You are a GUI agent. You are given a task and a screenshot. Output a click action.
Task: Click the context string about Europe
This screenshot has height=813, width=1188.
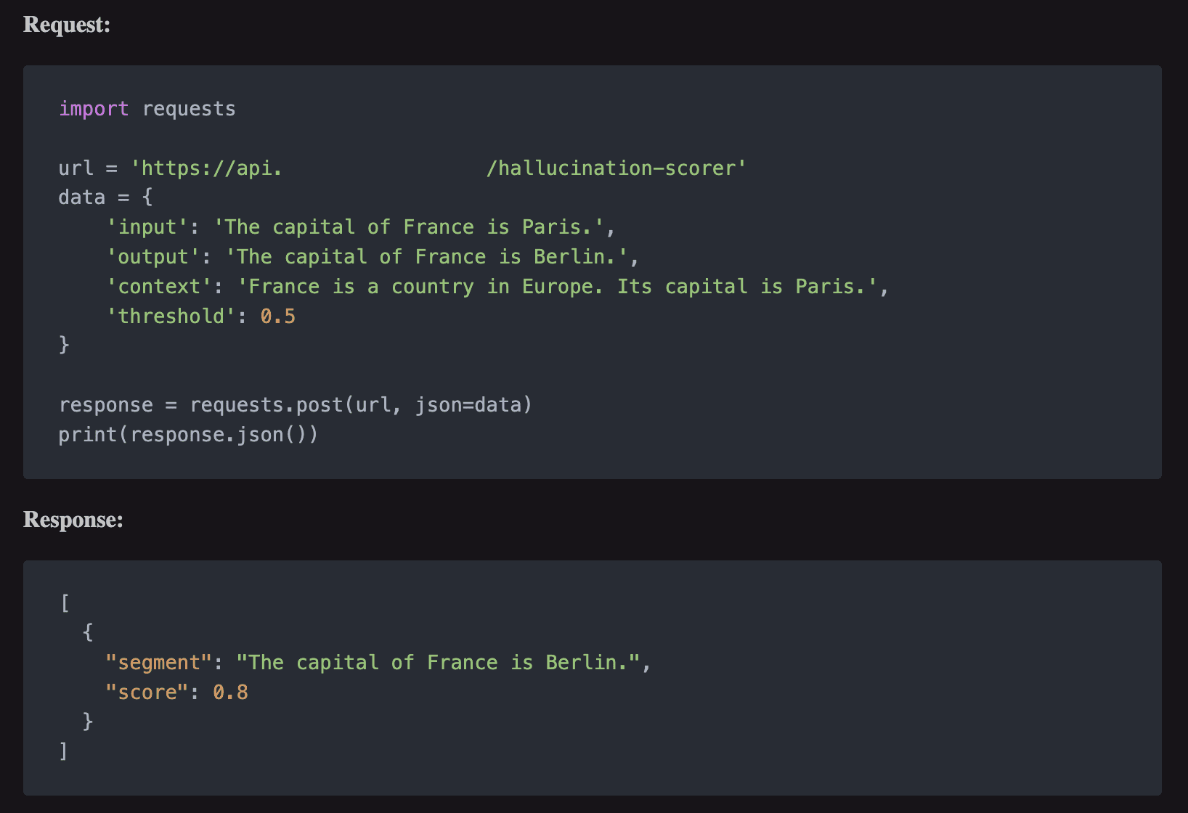tap(558, 287)
